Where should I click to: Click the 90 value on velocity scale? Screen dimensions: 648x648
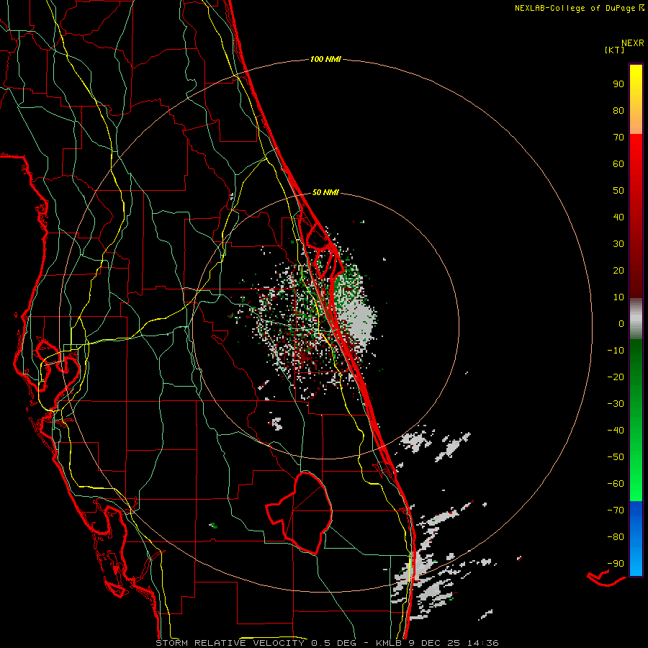pos(618,84)
